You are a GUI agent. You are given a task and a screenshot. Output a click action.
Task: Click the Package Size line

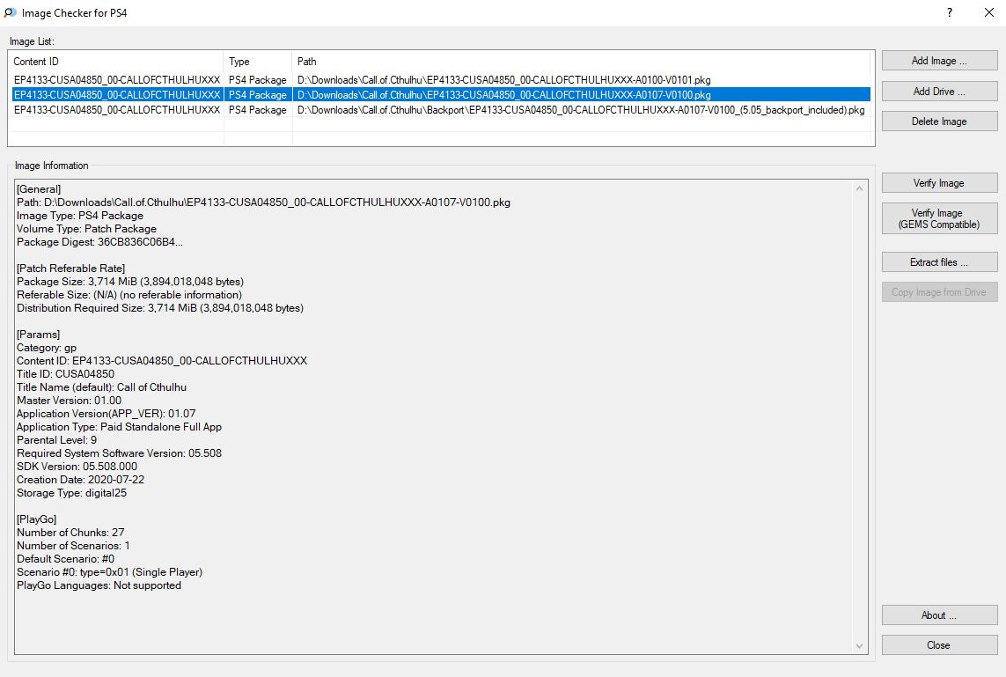coord(130,281)
